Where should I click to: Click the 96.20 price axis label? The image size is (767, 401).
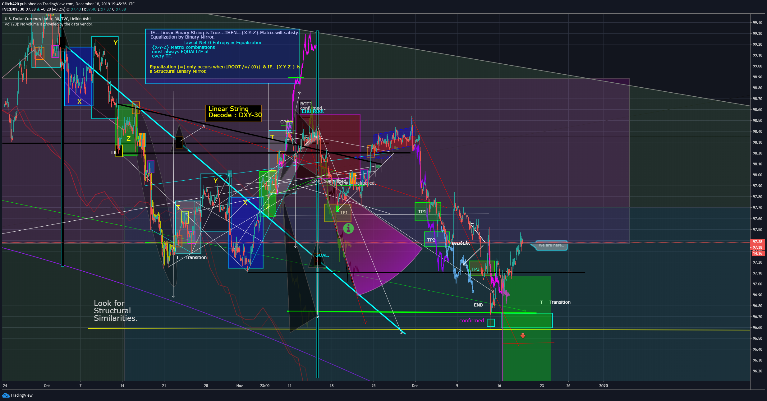757,371
